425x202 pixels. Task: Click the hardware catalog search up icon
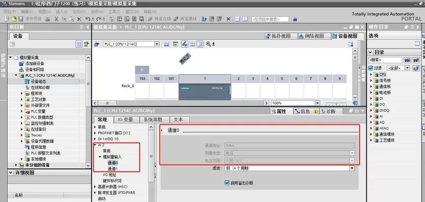tap(416, 60)
